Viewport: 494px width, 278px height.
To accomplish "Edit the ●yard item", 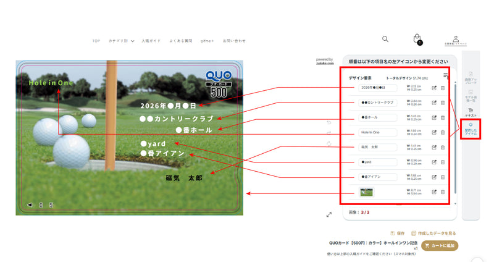I will click(434, 162).
